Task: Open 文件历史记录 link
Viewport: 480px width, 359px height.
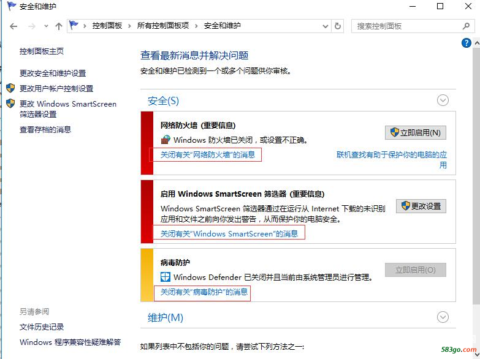Action: pos(42,327)
